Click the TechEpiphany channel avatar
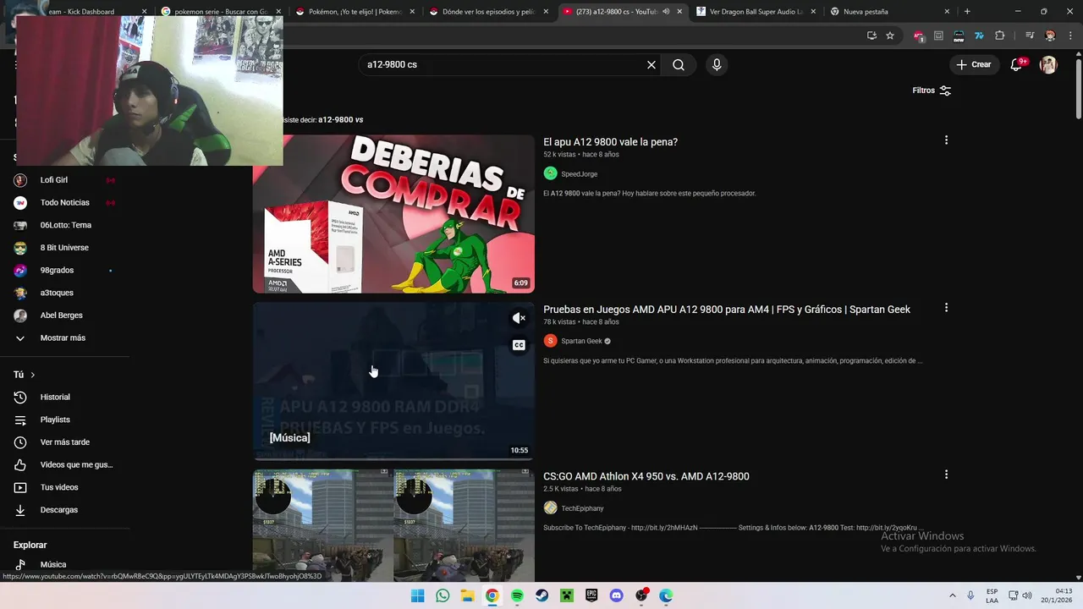Image resolution: width=1083 pixels, height=609 pixels. 551,507
